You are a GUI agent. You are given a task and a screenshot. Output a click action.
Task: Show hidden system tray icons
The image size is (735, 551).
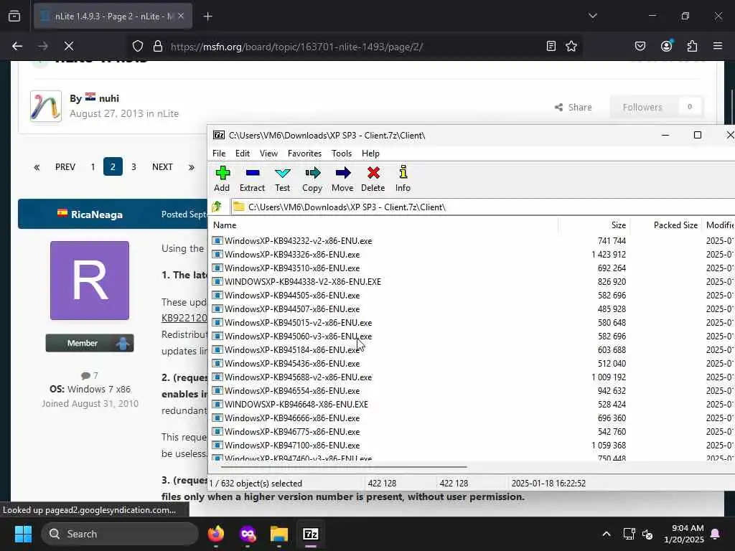606,534
